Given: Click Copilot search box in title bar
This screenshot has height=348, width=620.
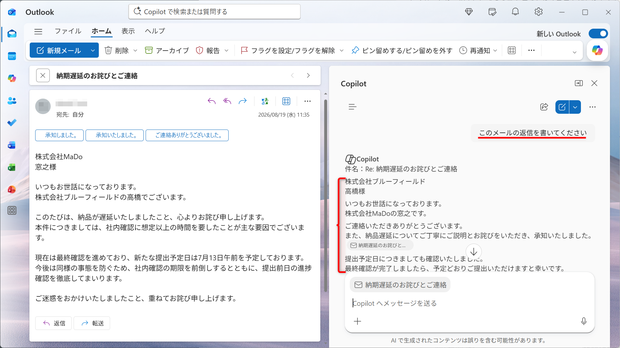Looking at the screenshot, I should point(214,12).
